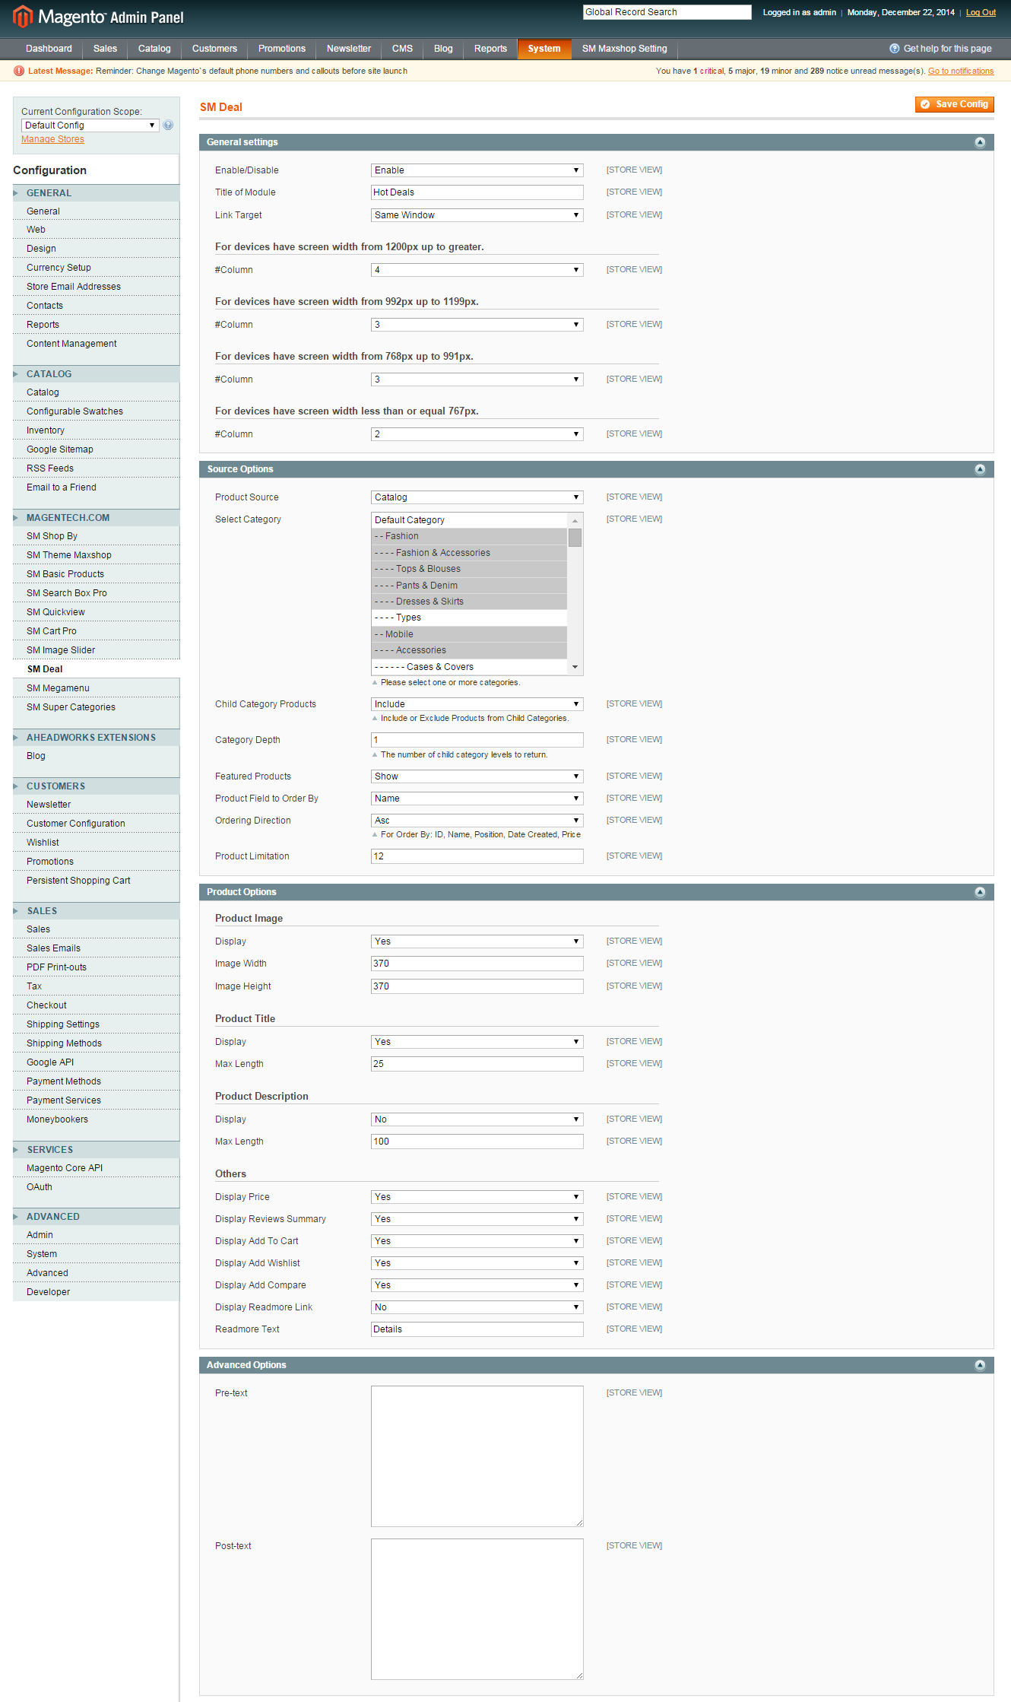1011x1702 pixels.
Task: Open the Child Category Products dropdown
Action: 477,704
